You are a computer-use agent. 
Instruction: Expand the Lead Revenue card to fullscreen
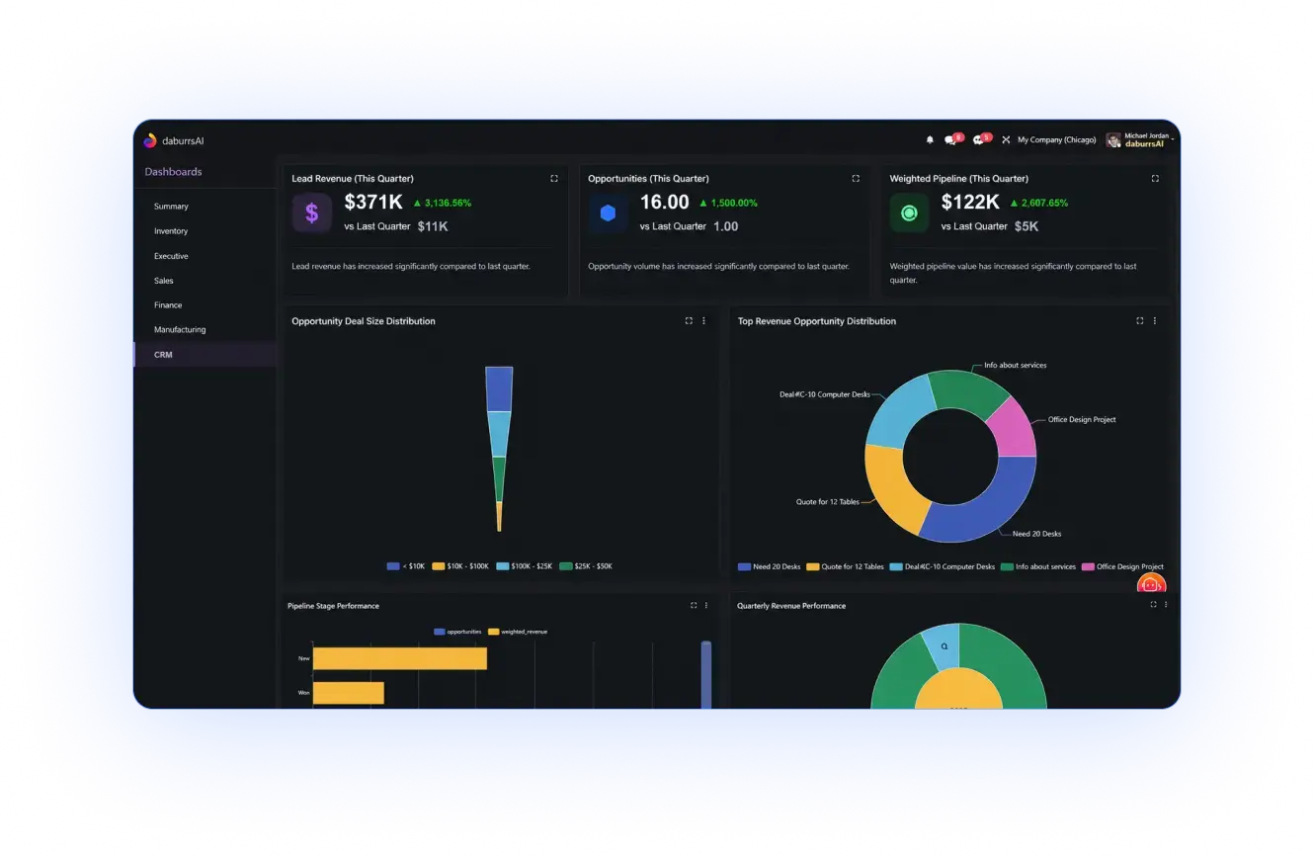coord(554,179)
